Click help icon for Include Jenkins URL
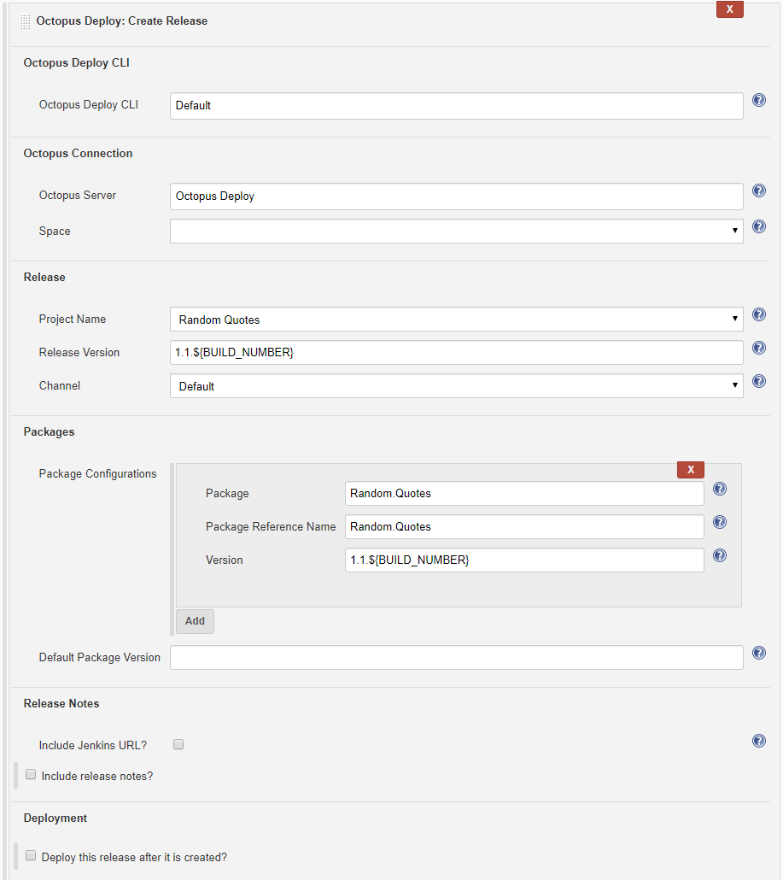The width and height of the screenshot is (783, 880). click(758, 741)
